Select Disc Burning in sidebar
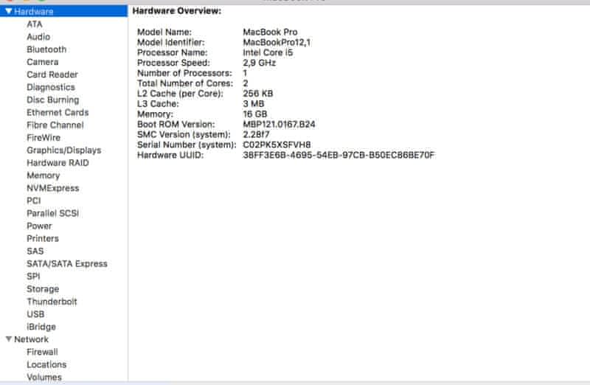 (x=52, y=100)
